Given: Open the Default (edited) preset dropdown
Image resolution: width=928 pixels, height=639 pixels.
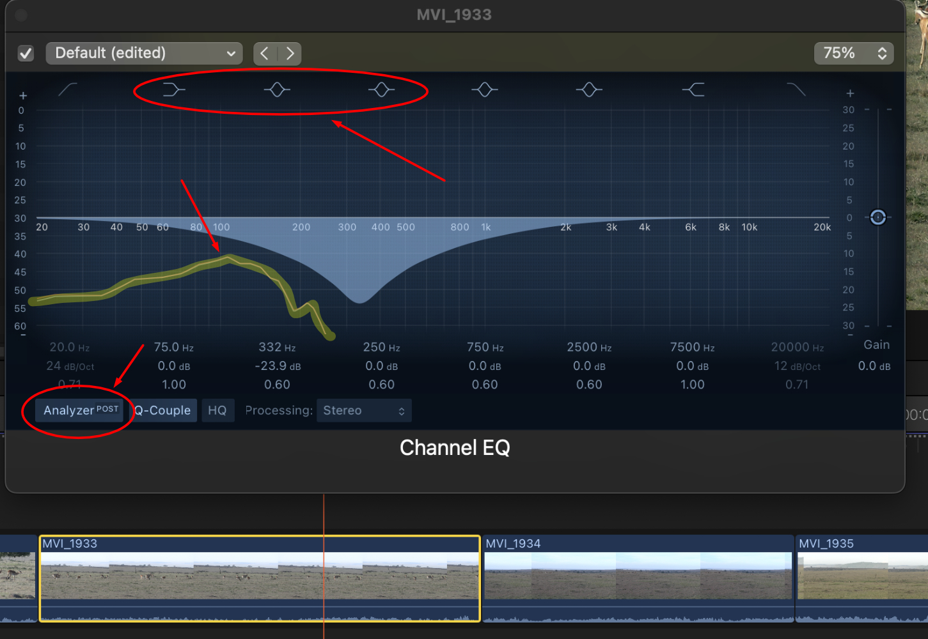Looking at the screenshot, I should [144, 53].
